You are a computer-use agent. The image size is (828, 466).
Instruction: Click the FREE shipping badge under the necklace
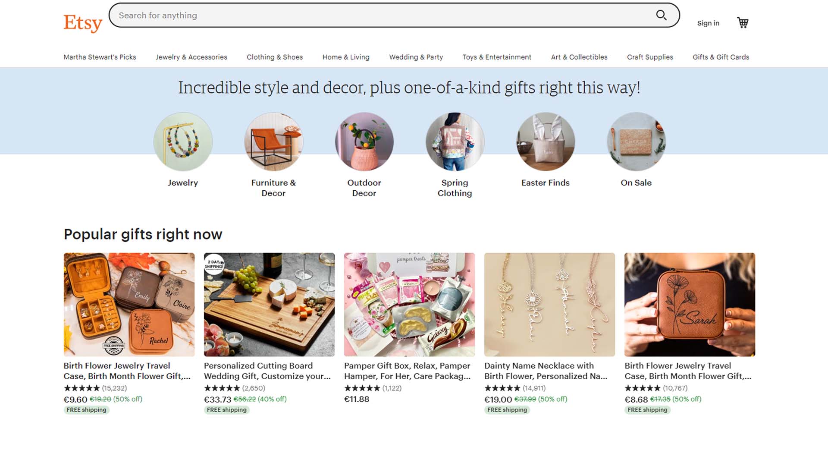(507, 410)
